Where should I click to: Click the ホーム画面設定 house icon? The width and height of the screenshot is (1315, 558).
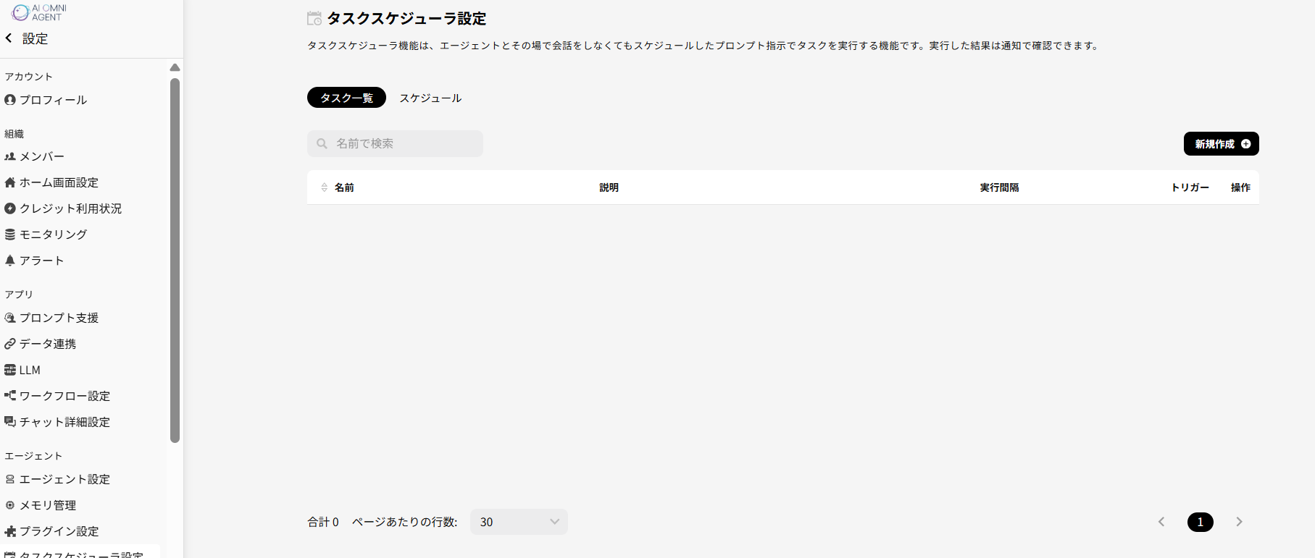pyautogui.click(x=10, y=182)
